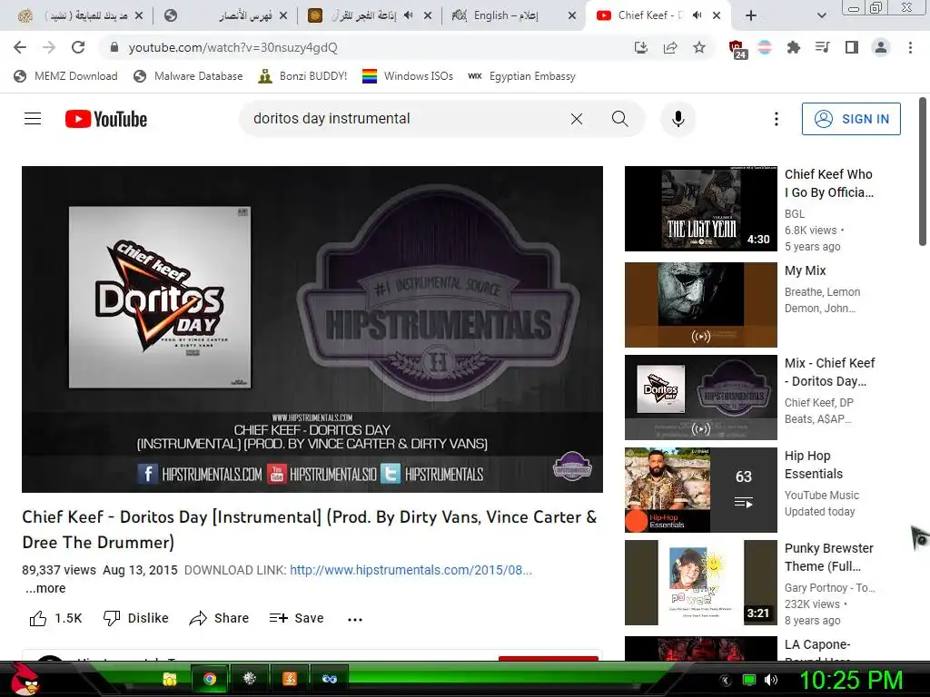Expand description with ...more
930x697 pixels.
click(45, 588)
